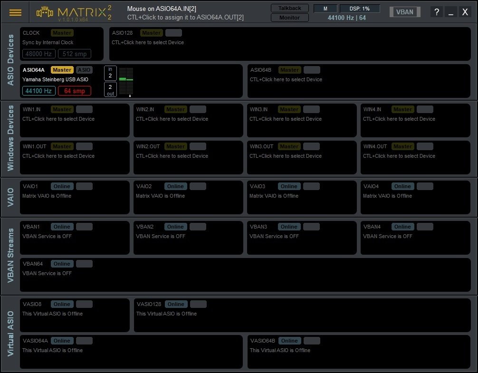Toggle Master on CLOCK slot

[62, 33]
